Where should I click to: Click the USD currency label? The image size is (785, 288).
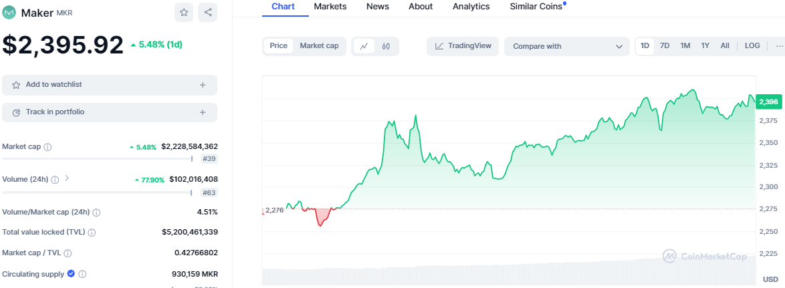coord(770,279)
